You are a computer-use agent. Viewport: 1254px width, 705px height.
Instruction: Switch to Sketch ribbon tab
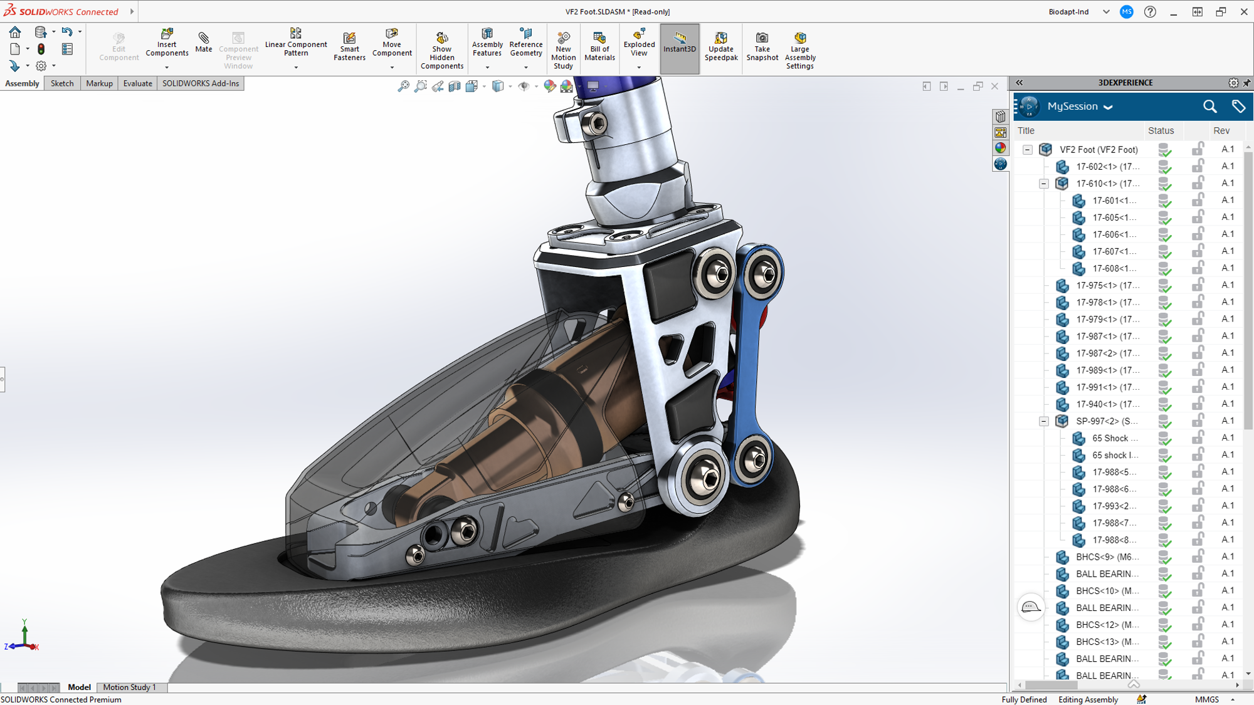(60, 83)
